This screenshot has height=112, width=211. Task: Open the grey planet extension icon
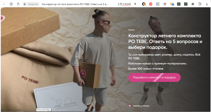pyautogui.click(x=193, y=4)
